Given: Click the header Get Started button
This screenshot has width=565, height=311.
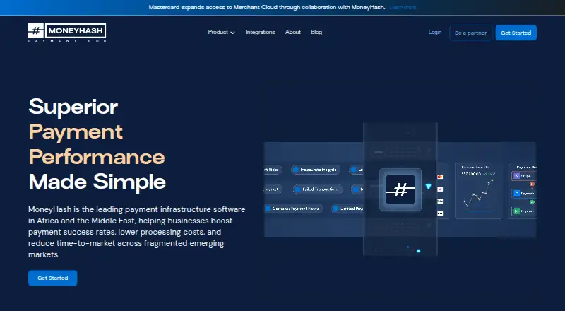Looking at the screenshot, I should tap(516, 33).
